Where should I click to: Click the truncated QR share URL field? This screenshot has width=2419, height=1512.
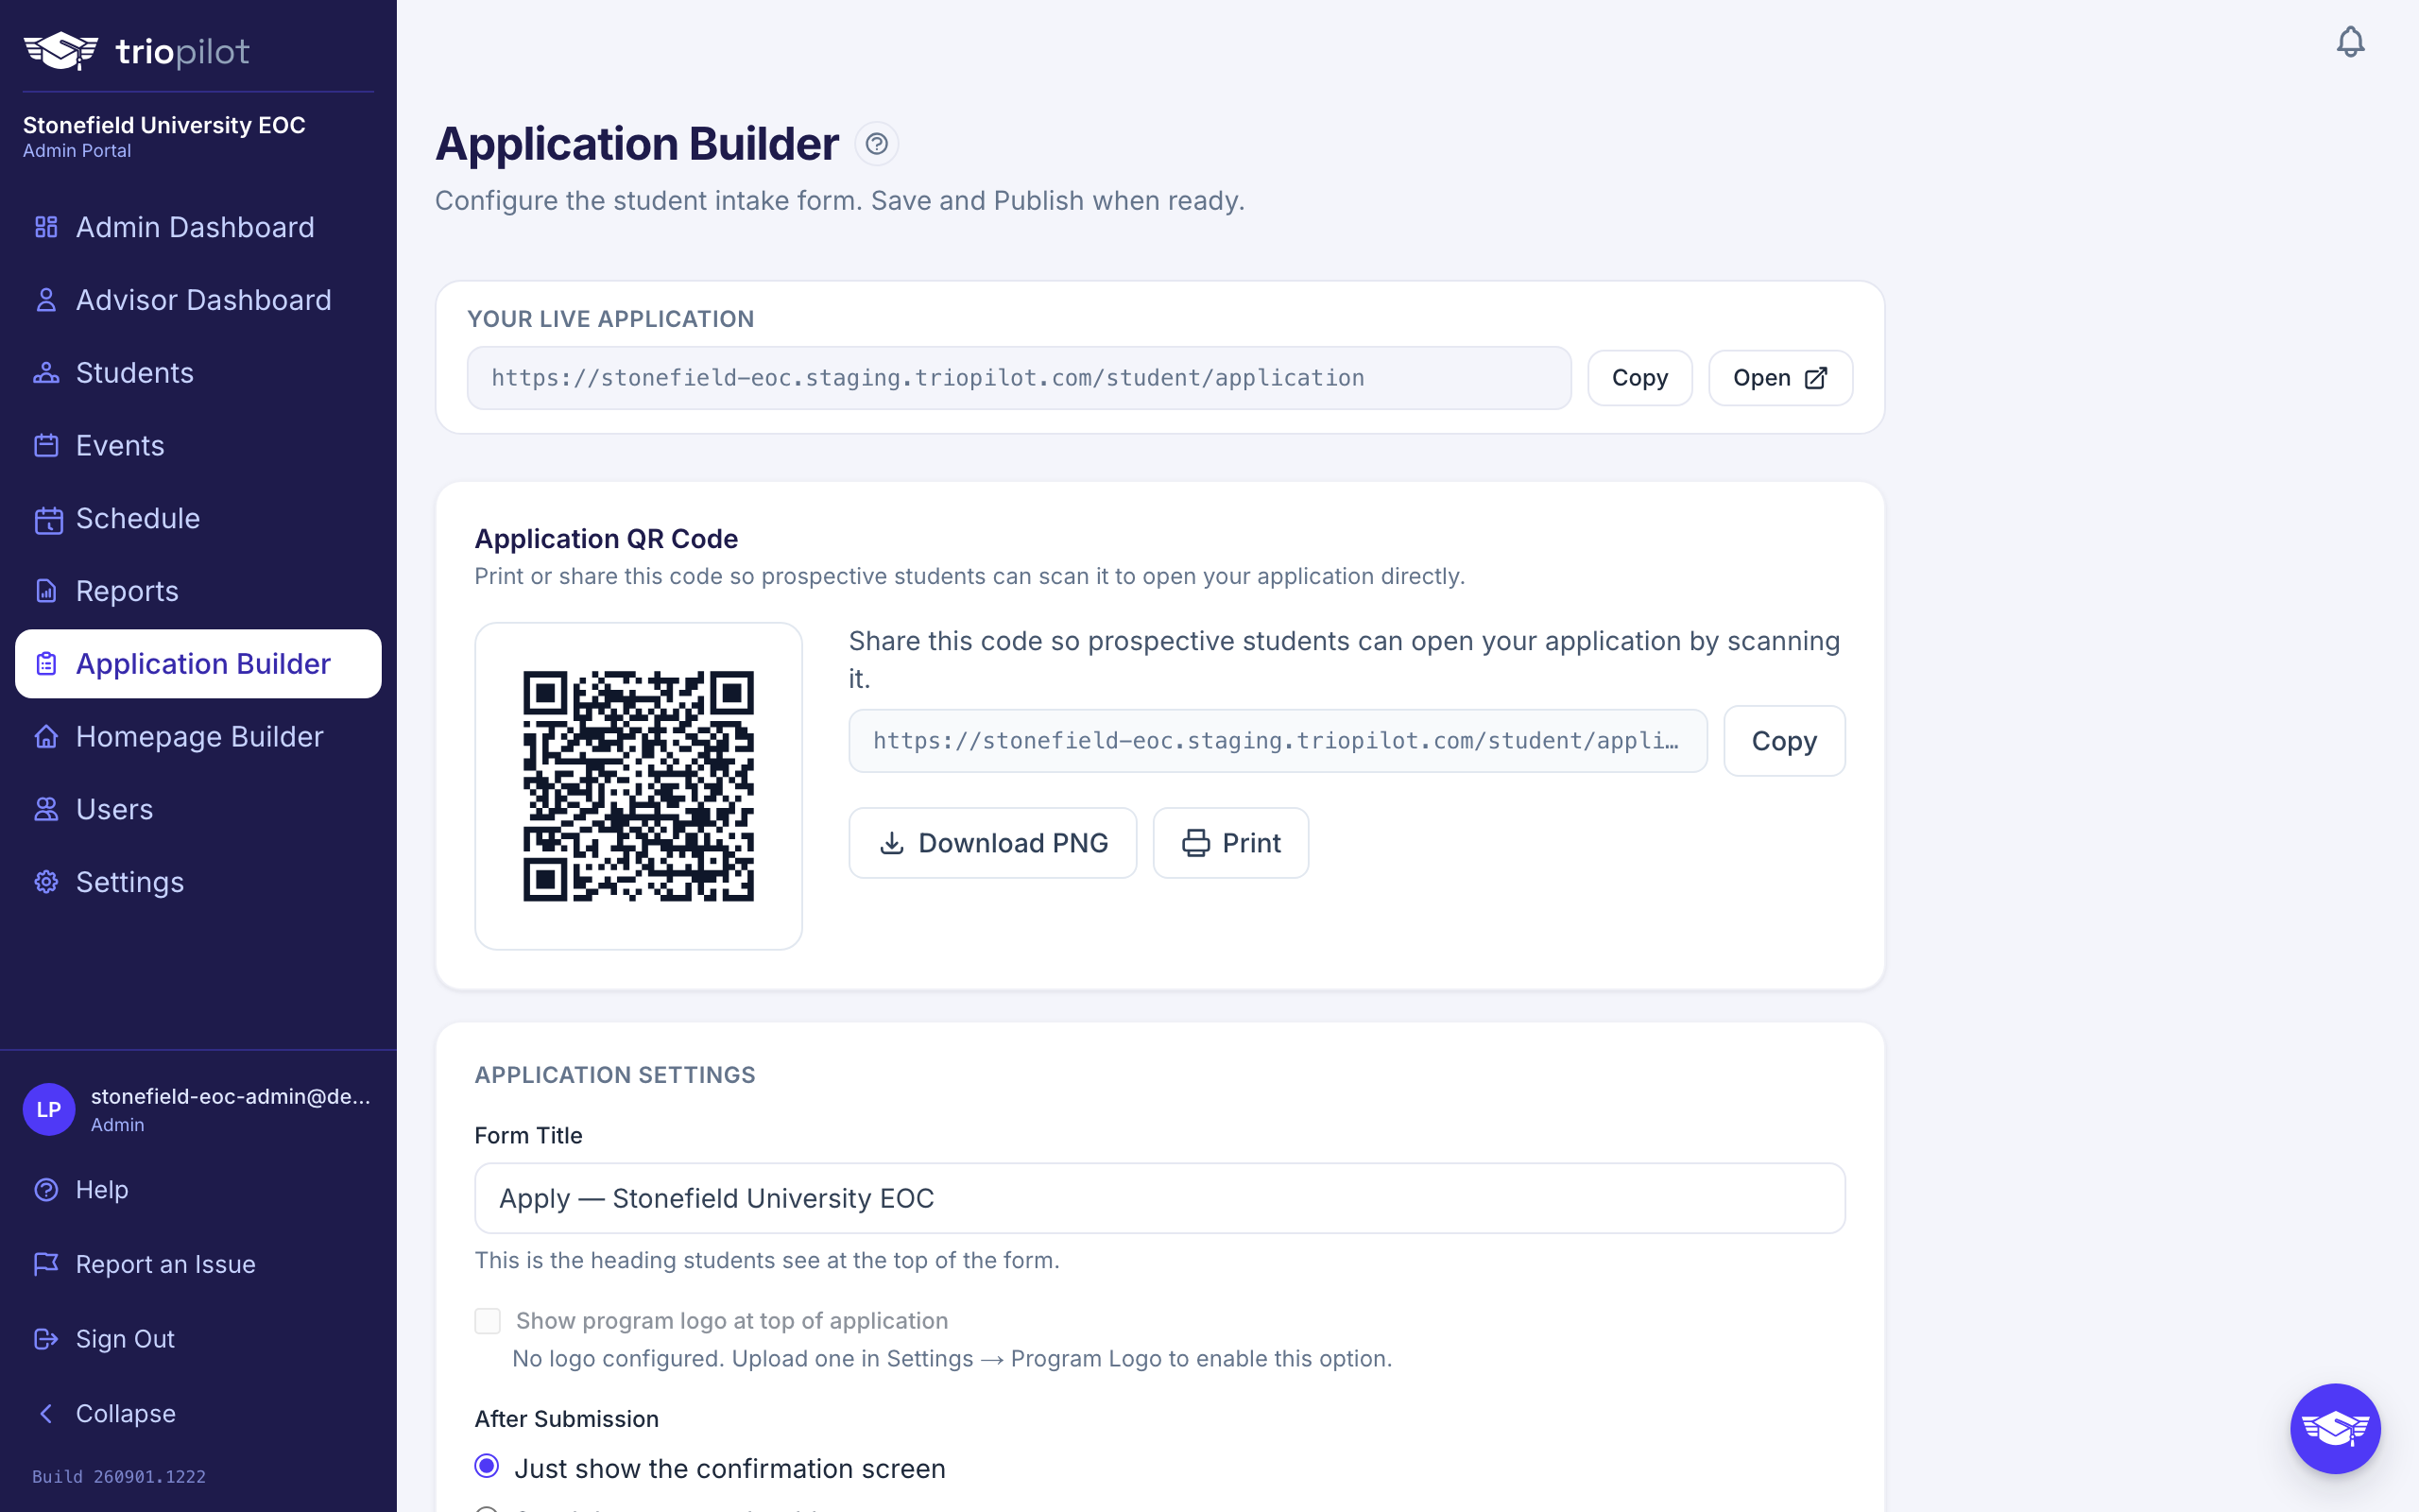point(1278,741)
